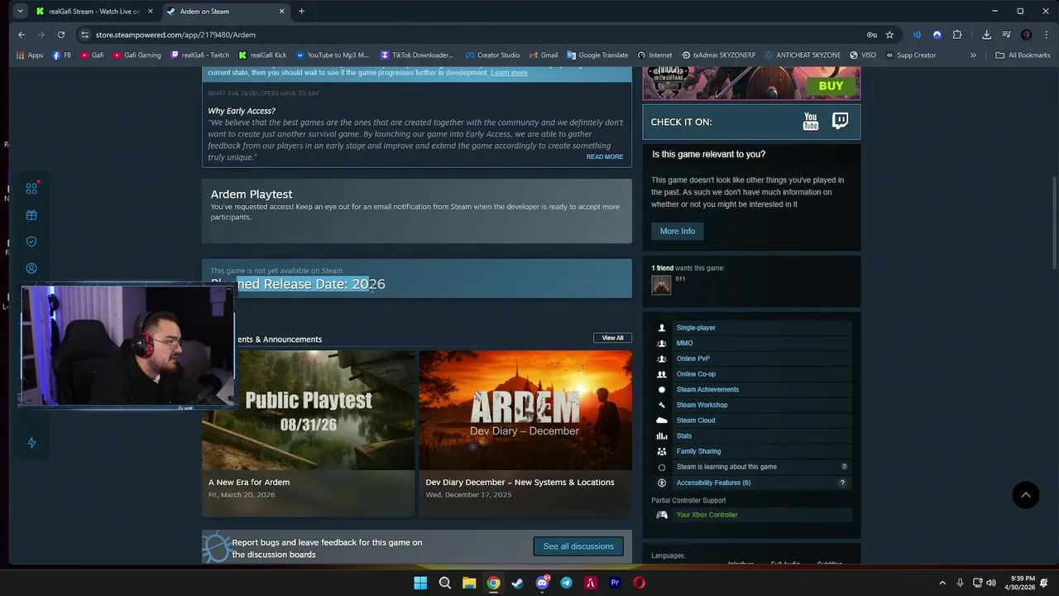
Task: Open Opera browser from the taskbar
Action: tap(639, 583)
